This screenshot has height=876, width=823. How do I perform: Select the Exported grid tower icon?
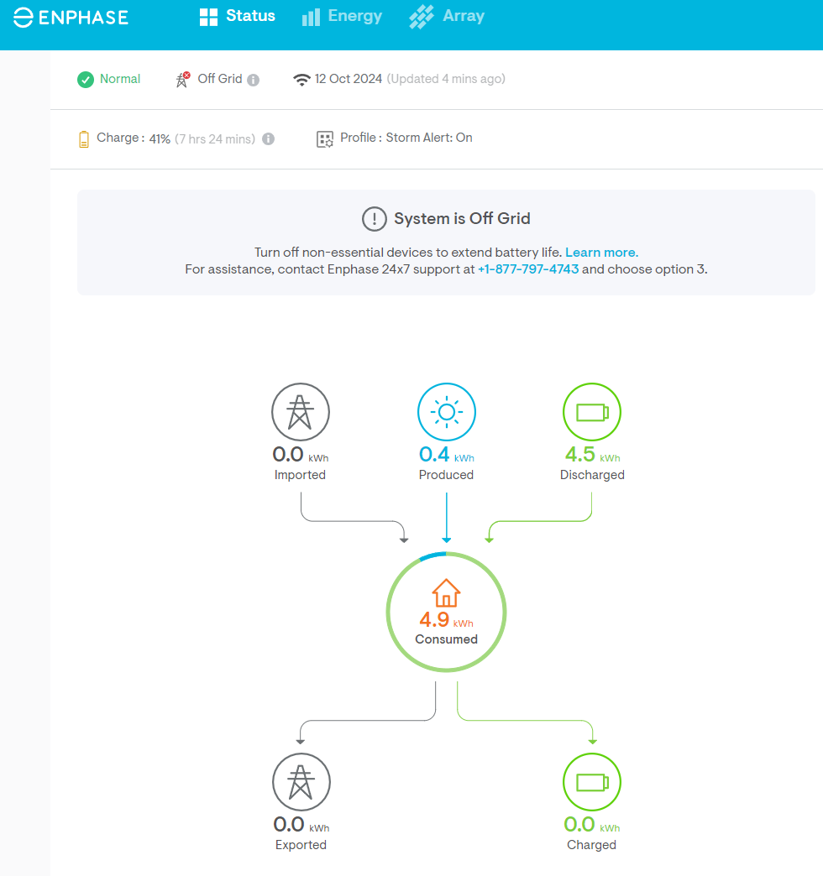(x=301, y=782)
